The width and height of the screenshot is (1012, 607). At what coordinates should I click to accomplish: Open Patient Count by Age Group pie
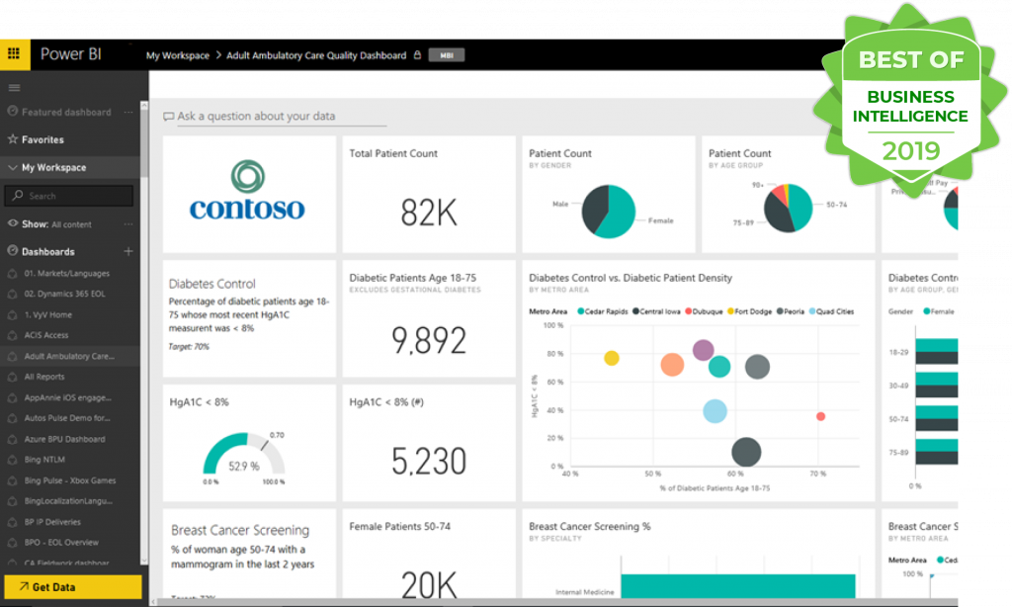[x=788, y=208]
